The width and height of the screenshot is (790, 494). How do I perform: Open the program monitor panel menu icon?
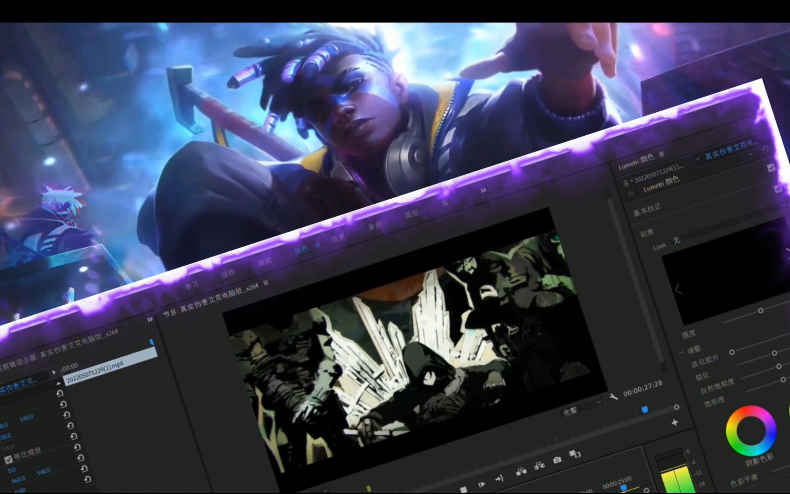266,283
